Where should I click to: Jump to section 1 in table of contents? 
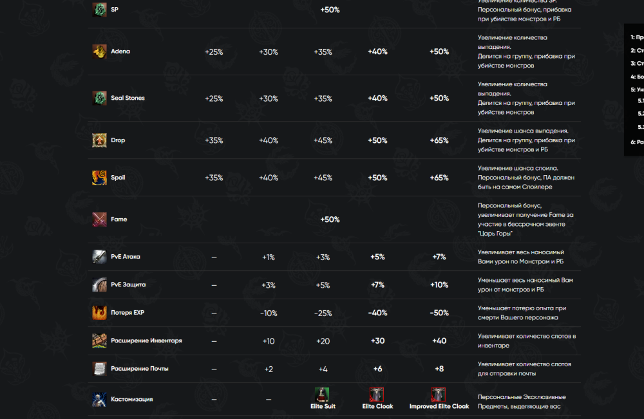[x=637, y=38]
